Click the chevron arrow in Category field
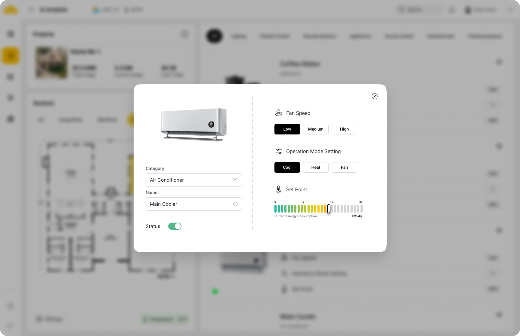The image size is (520, 336). [235, 180]
